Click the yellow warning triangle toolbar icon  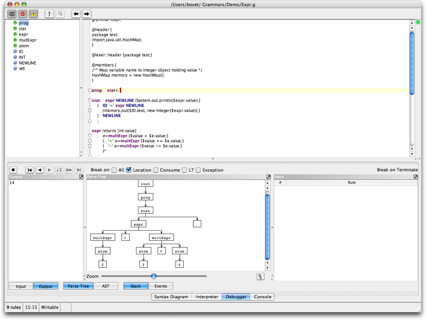coord(33,14)
